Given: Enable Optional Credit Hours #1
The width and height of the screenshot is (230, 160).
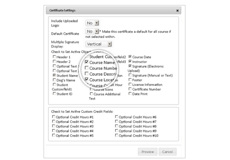Looking at the screenshot, I should pos(54,117).
